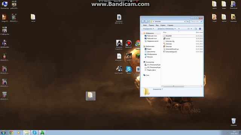Click the Explorer search box
The width and height of the screenshot is (241, 135).
click(196, 22)
